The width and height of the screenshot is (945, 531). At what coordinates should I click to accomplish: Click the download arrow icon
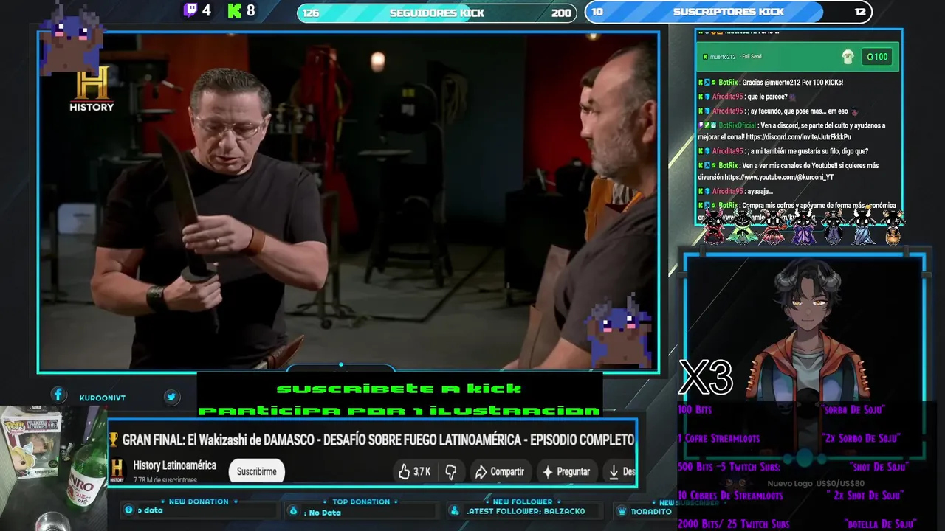(613, 471)
